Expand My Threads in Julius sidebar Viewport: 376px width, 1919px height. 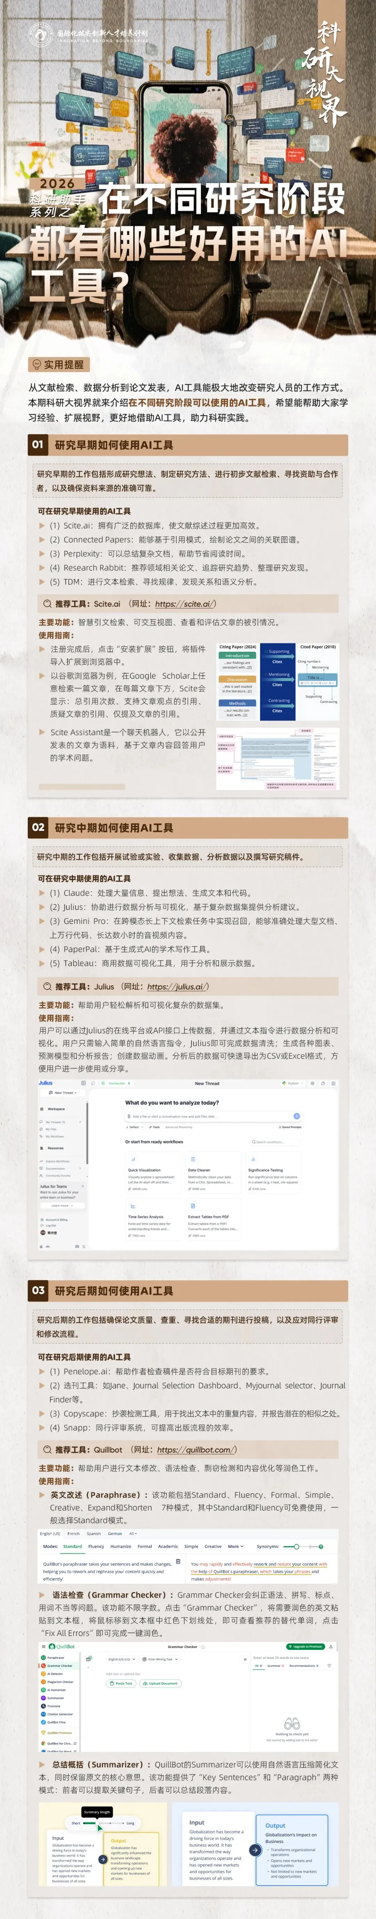point(61,1122)
